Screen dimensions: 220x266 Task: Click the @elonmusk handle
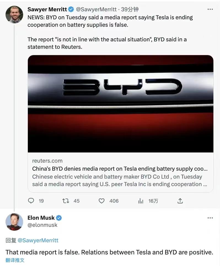pyautogui.click(x=42, y=225)
